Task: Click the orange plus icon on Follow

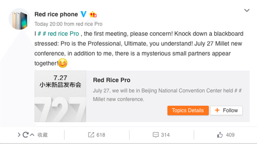Action: 217,110
